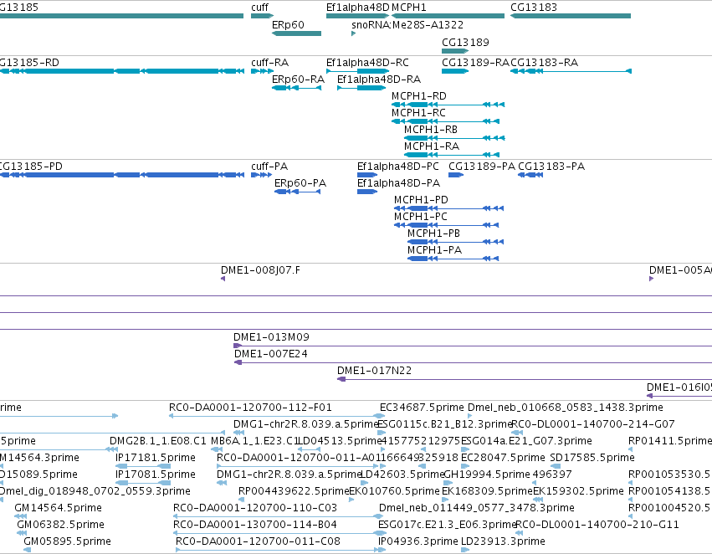Select the IP17081.5prime EST label

[x=156, y=474]
